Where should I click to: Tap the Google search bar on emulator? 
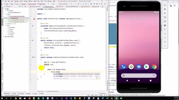coord(139,76)
